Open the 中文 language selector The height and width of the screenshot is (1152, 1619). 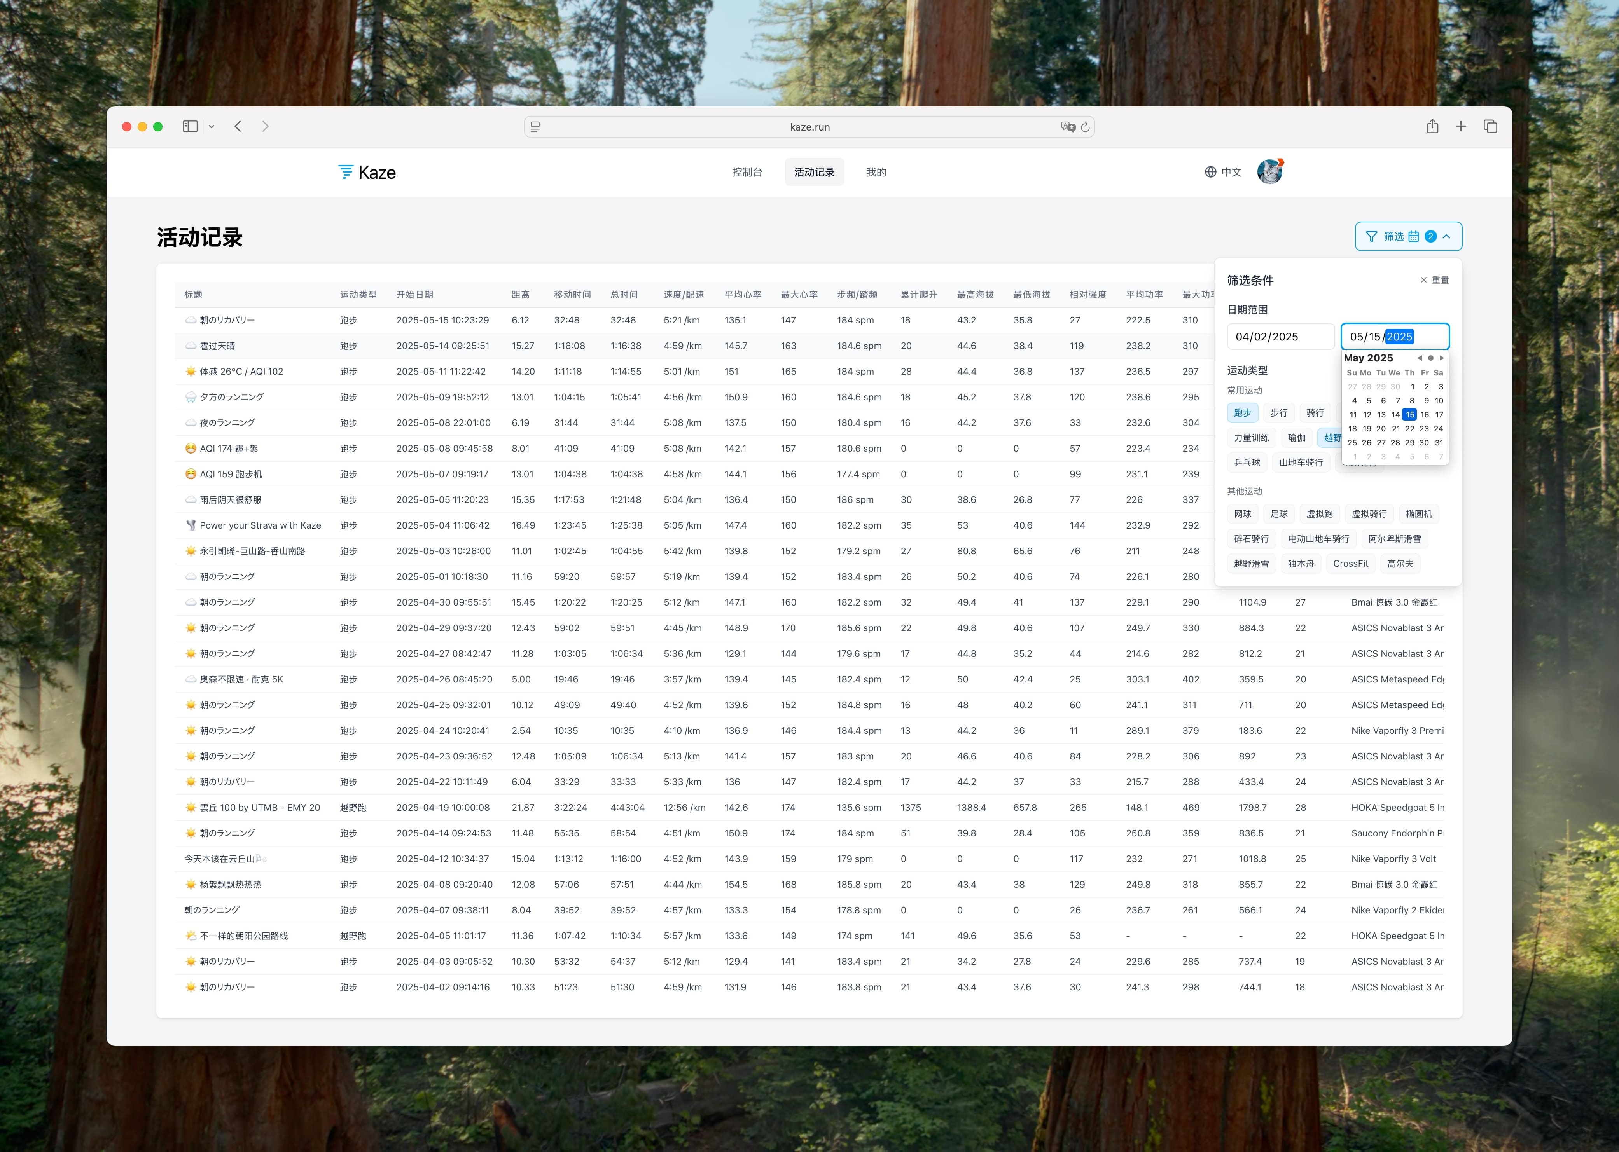[x=1223, y=172]
